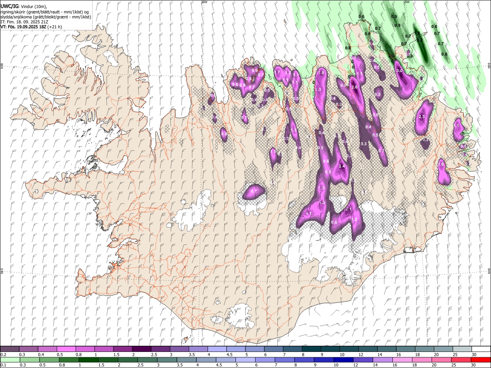
Task: Select the bright magenta 0.5 swatch, upper legend
Action: click(x=66, y=349)
